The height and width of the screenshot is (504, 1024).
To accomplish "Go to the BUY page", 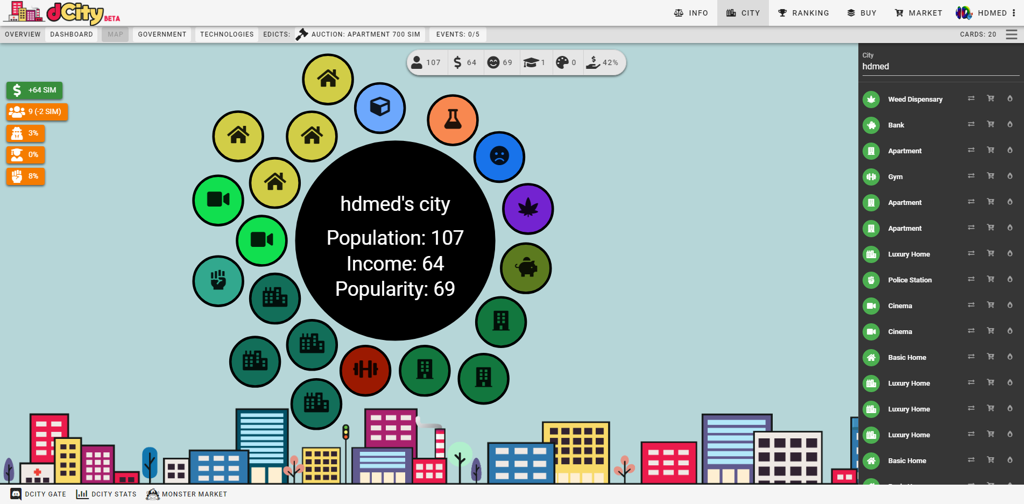I will coord(861,13).
